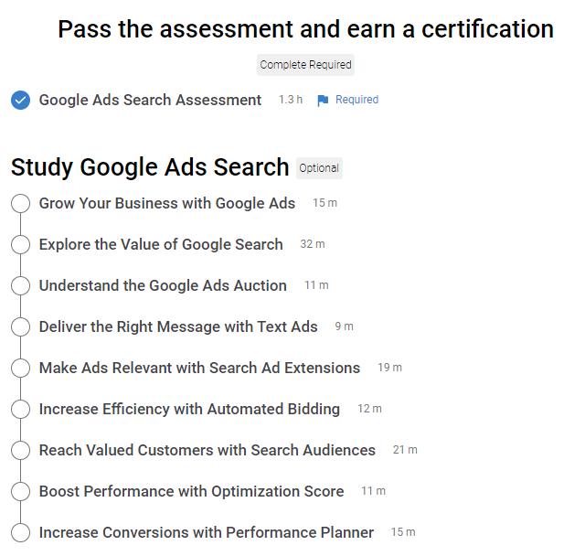This screenshot has width=585, height=556.
Task: Click circle beside Boost Performance with Optimization Score
Action: coord(20,492)
